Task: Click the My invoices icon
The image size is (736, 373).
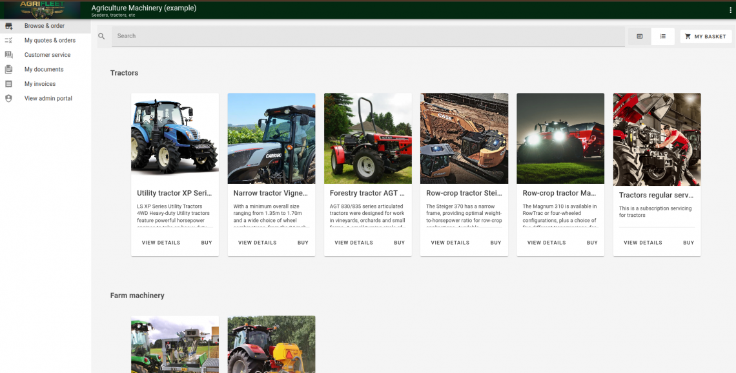Action: [8, 84]
